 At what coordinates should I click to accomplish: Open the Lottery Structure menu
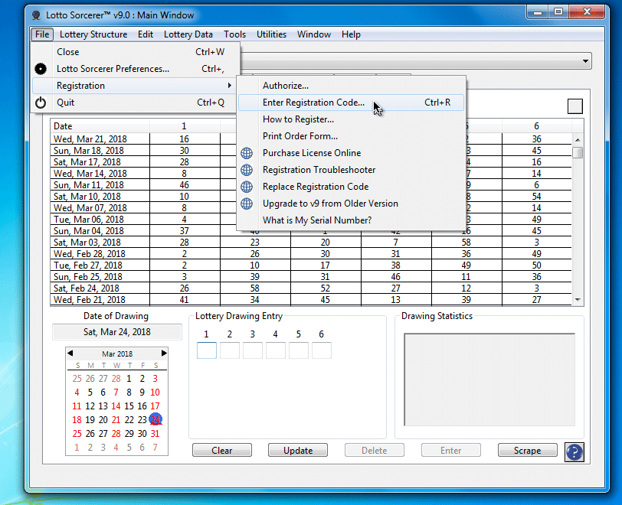(93, 34)
